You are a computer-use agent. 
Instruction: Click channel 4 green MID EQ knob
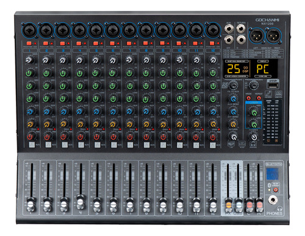[x=79, y=86]
